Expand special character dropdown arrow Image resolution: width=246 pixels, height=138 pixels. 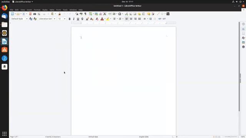click(122, 14)
